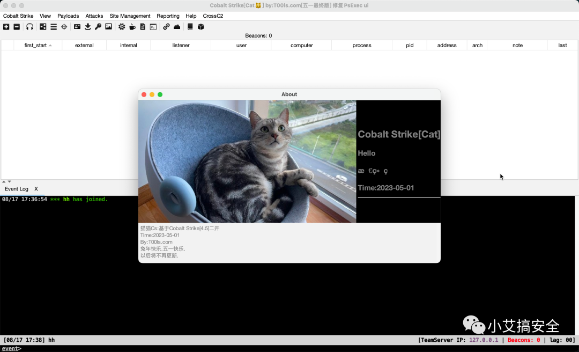The width and height of the screenshot is (579, 352).
Task: Close the About window with the red button
Action: point(144,94)
